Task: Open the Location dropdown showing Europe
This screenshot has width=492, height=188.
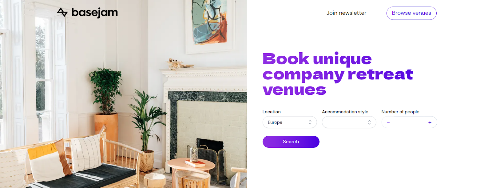Action: [x=290, y=122]
